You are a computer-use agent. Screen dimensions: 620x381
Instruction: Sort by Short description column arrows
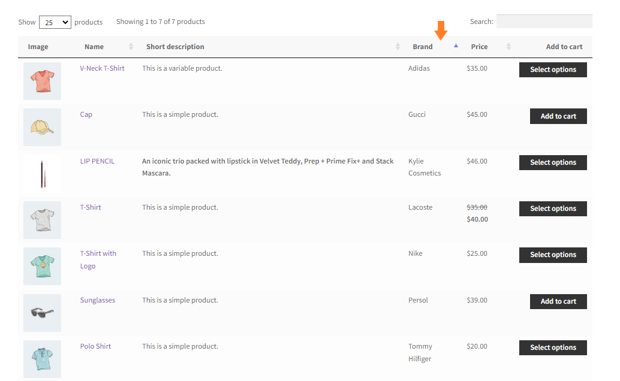[398, 47]
